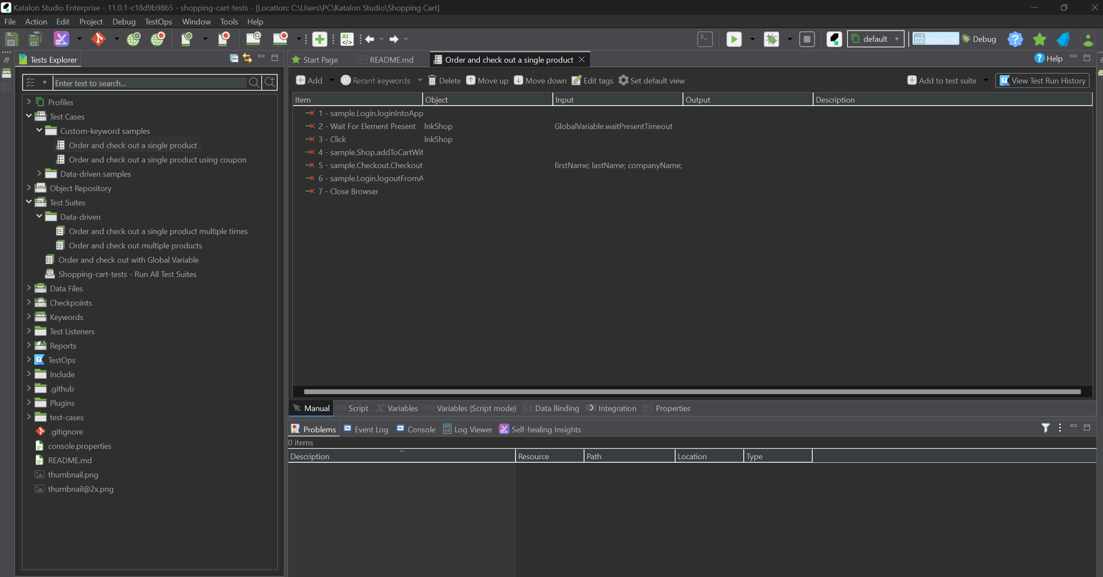Click the Save icon in main toolbar

tap(11, 39)
